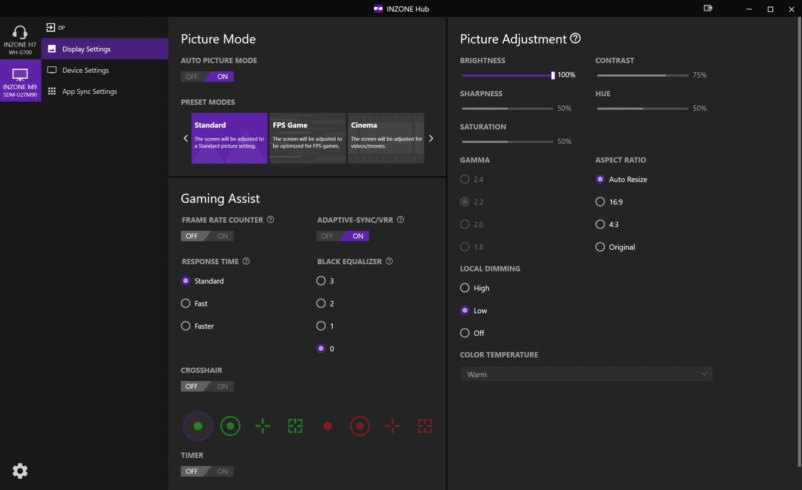This screenshot has height=490, width=802.
Task: Open Device Settings tab
Action: click(105, 70)
